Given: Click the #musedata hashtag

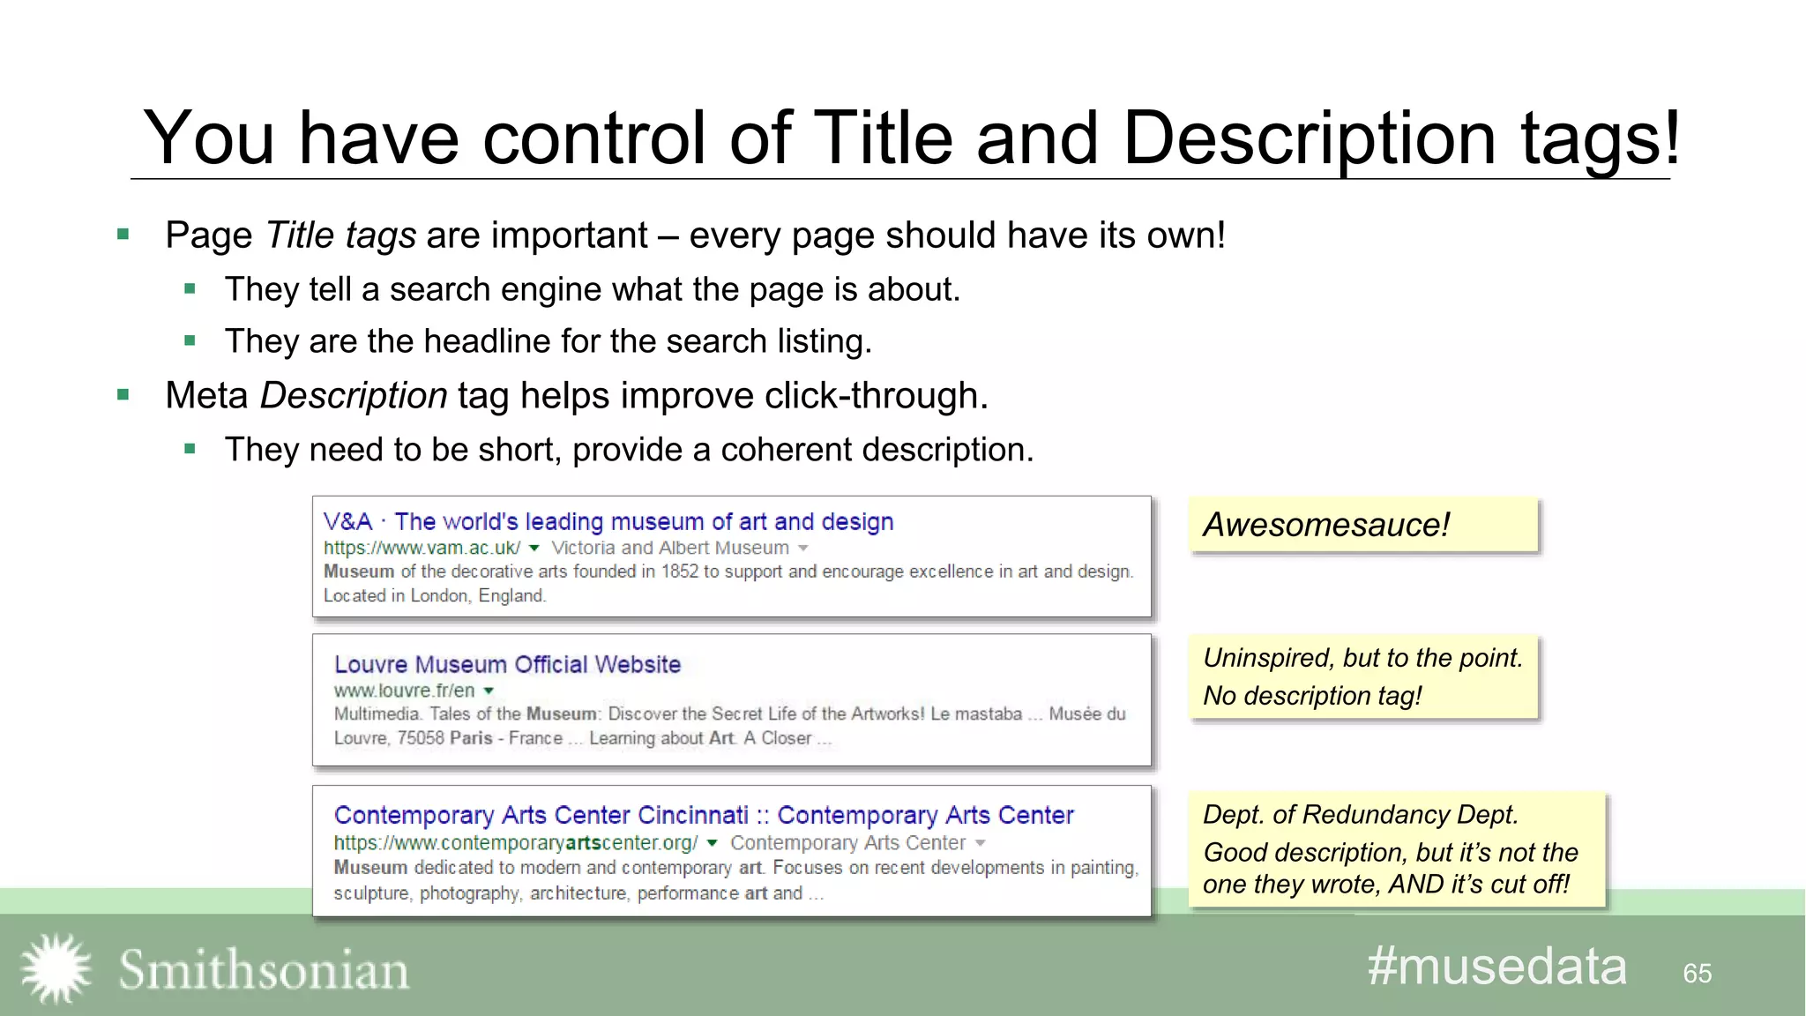Looking at the screenshot, I should click(x=1496, y=966).
